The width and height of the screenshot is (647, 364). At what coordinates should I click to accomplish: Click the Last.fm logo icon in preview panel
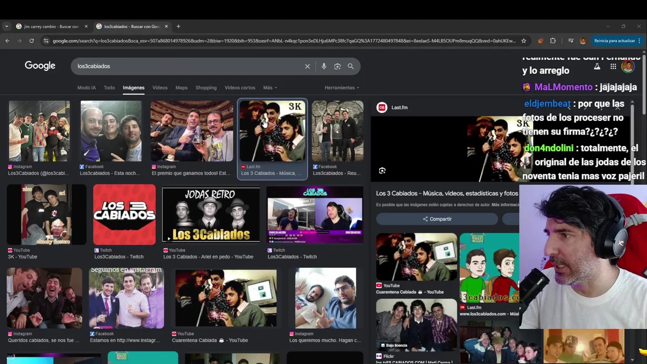(382, 107)
